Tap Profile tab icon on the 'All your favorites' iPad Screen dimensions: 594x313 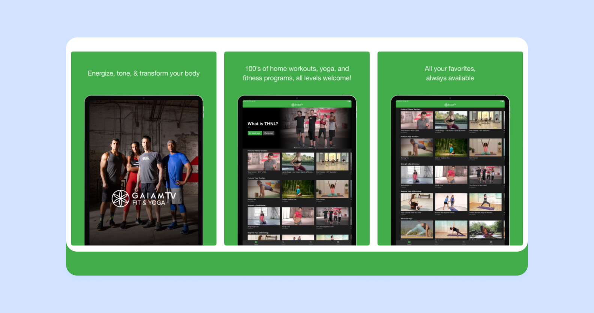click(x=491, y=243)
